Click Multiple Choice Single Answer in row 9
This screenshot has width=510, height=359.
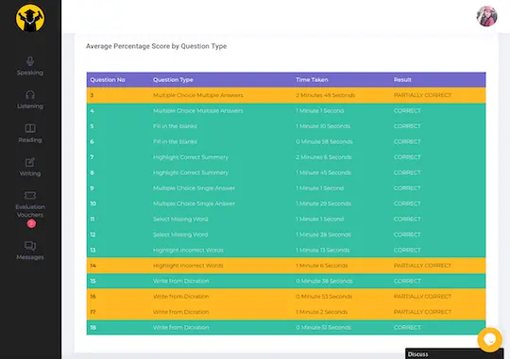194,188
